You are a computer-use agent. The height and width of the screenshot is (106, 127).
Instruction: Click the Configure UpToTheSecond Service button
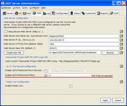click(x=68, y=71)
